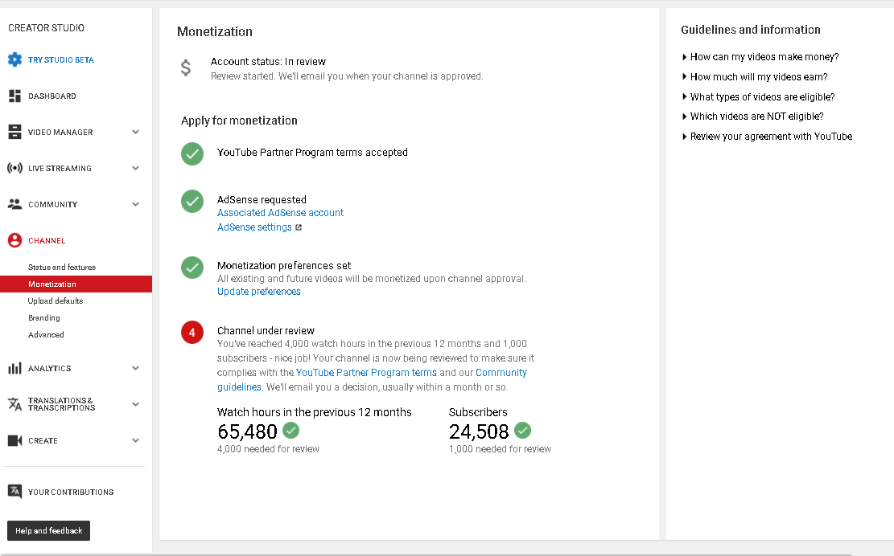
Task: Select the Monetization submenu item
Action: tap(76, 284)
